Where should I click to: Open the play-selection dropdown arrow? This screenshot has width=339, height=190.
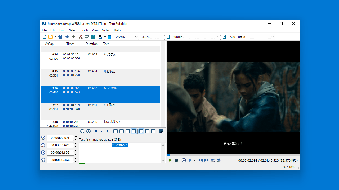tap(194, 160)
